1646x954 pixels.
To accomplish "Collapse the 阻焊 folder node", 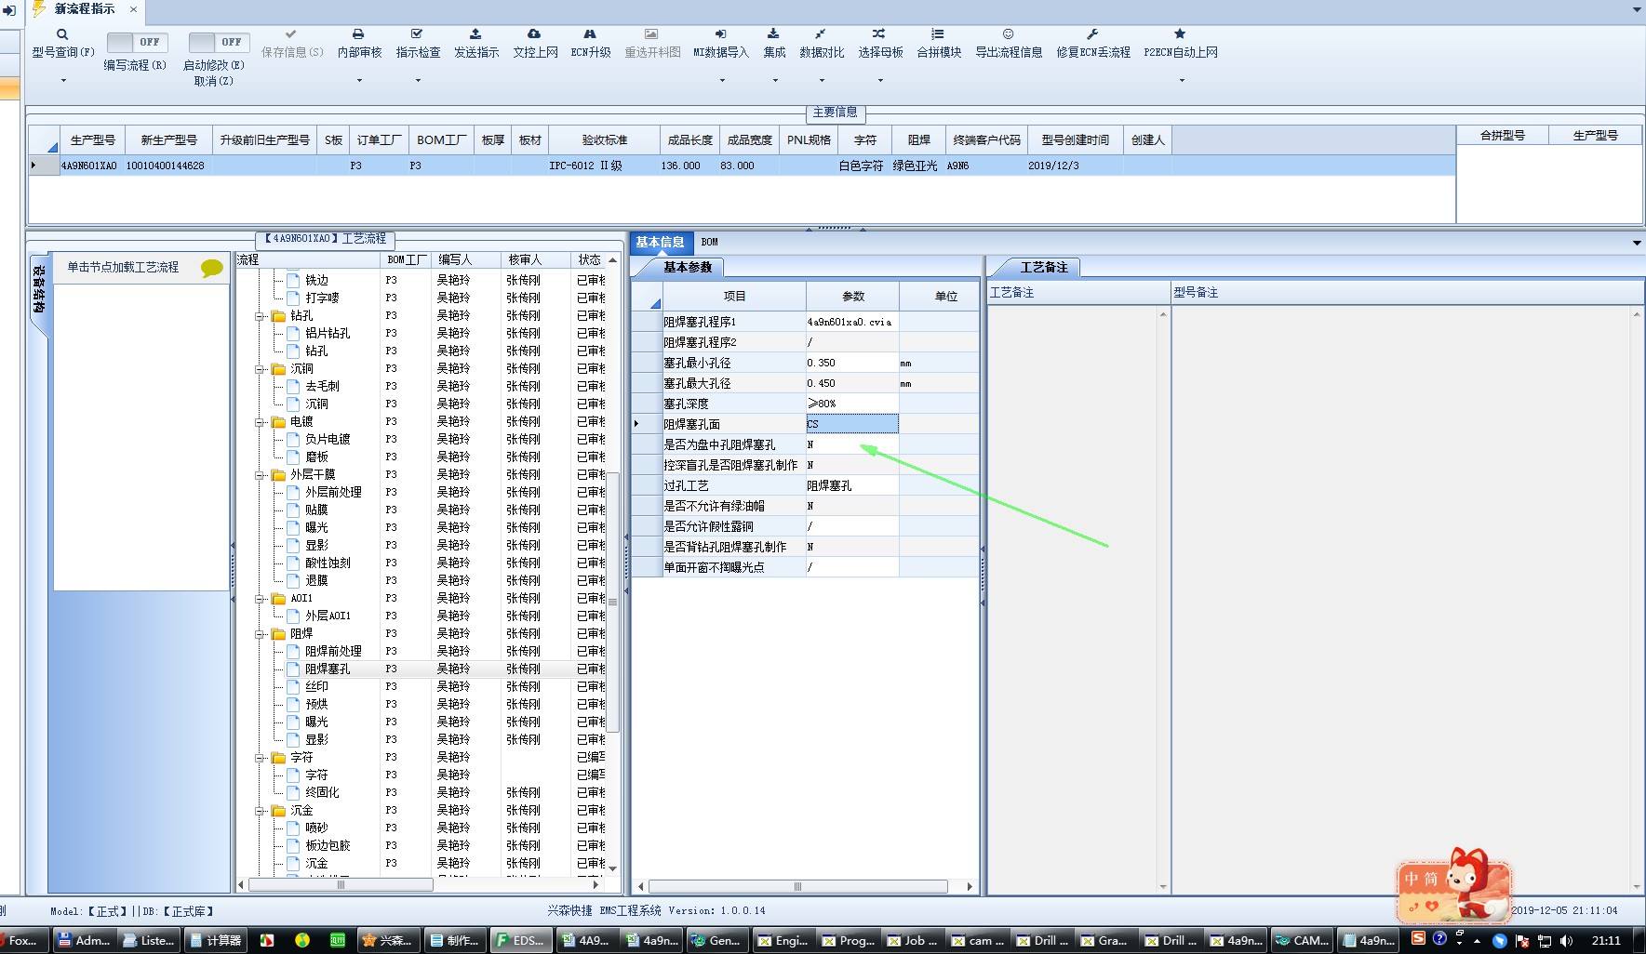I will coord(260,634).
